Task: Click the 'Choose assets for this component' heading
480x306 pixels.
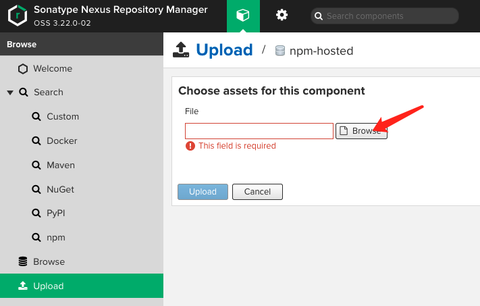Action: coord(271,91)
